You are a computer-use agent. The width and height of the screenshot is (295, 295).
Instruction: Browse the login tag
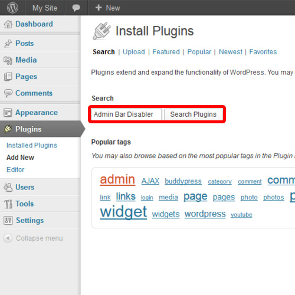147,198
